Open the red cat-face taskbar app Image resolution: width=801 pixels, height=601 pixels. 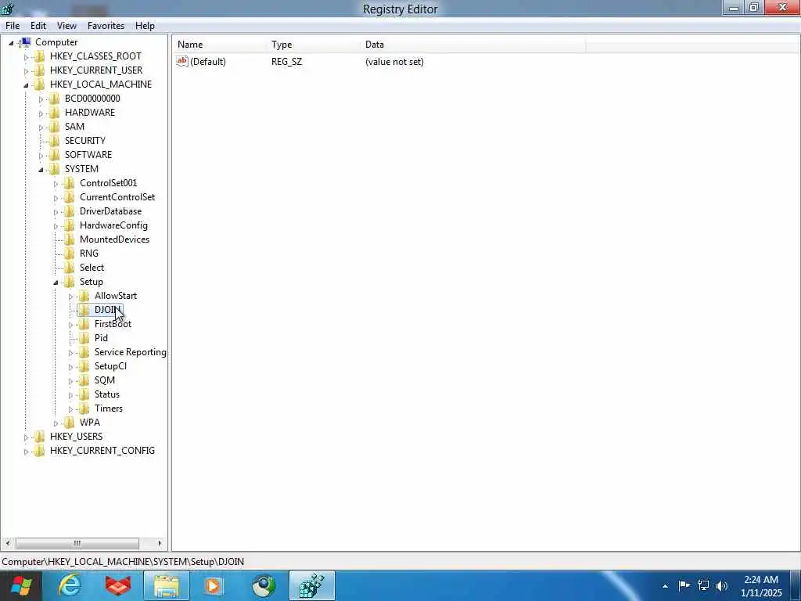118,585
